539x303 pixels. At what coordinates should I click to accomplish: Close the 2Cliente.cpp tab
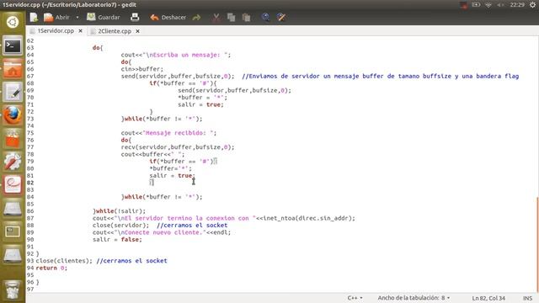pyautogui.click(x=137, y=31)
